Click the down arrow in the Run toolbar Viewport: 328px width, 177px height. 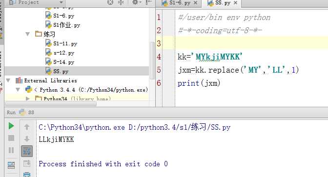tap(27, 138)
